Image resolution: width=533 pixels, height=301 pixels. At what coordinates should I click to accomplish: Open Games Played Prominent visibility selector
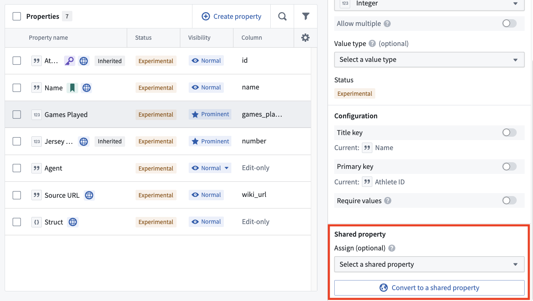pos(210,114)
